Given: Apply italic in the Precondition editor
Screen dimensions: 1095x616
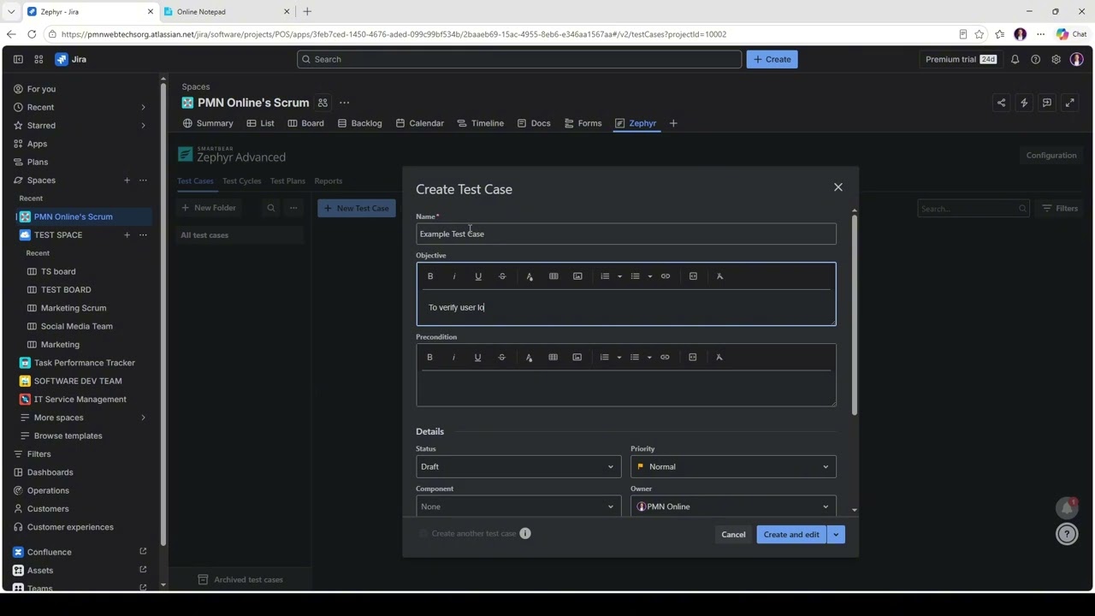Looking at the screenshot, I should 453,358.
